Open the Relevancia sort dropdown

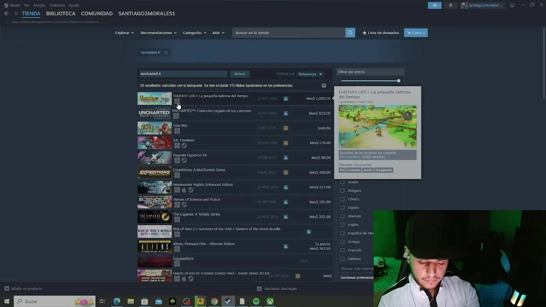point(310,74)
